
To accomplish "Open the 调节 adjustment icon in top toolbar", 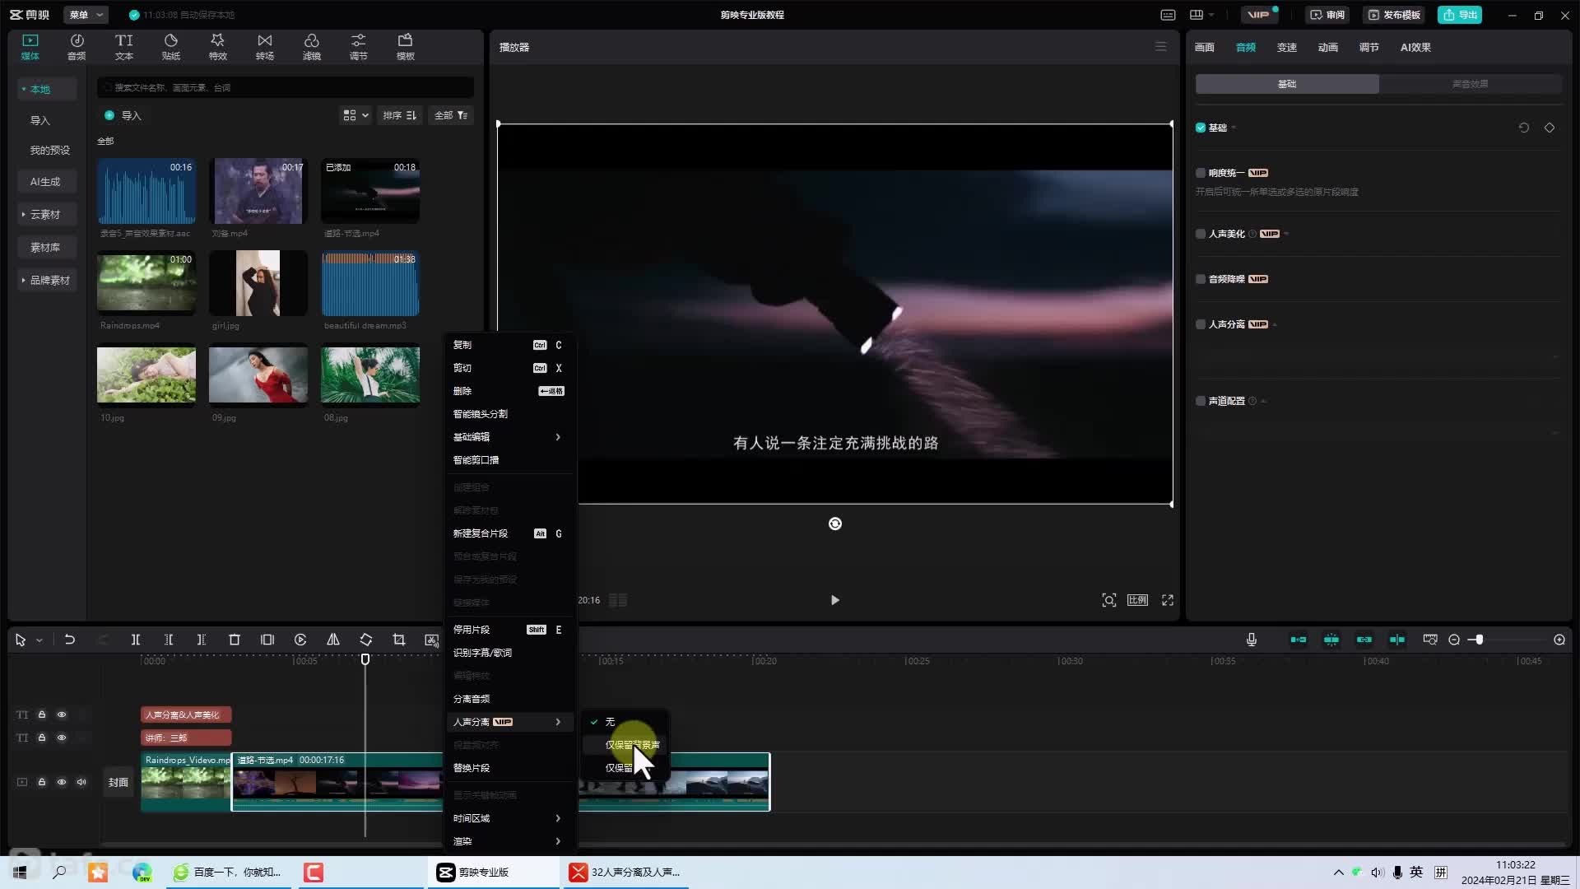I will pyautogui.click(x=358, y=47).
